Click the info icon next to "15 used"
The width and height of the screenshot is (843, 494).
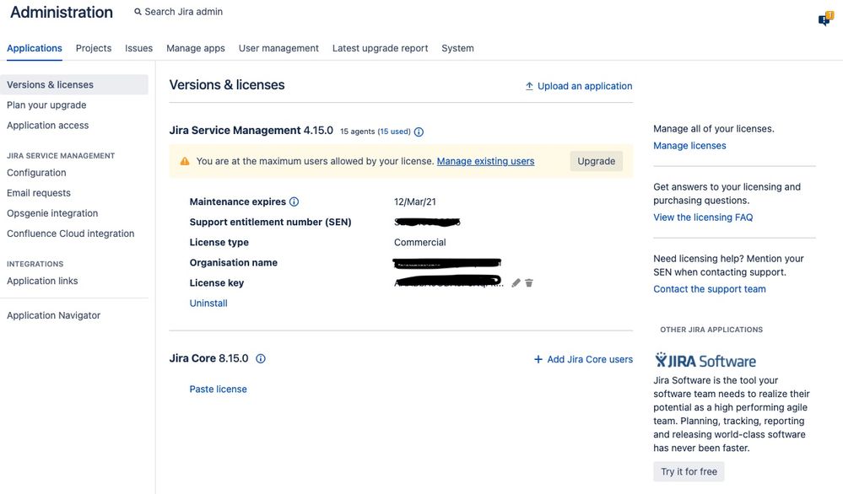click(419, 132)
